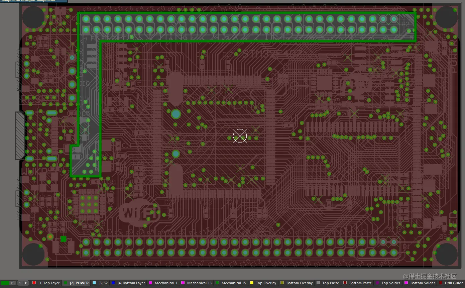Click the gray Top Paste color swatch
Viewport: 465px width, 288px height.
tap(318, 283)
